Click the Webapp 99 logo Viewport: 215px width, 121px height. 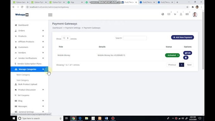[x=22, y=15]
